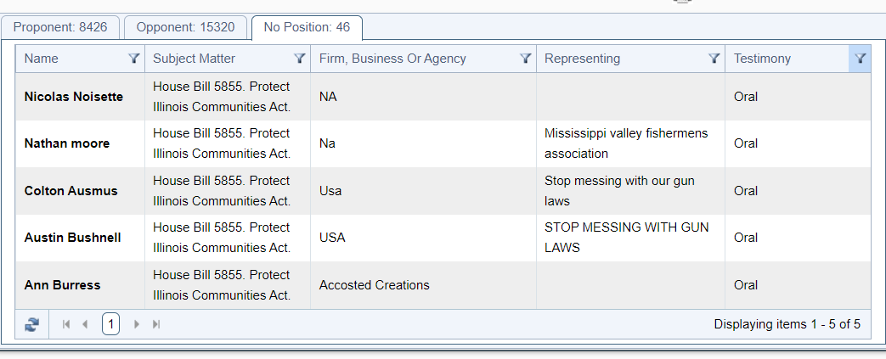This screenshot has width=886, height=359.
Task: Switch to the Opponent: 15320 tab
Action: (185, 27)
